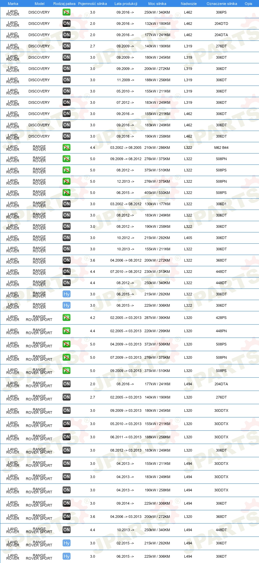259x563 pixels.
Task: Select production years 04.2006 -> 08.2012
Action: [x=126, y=260]
